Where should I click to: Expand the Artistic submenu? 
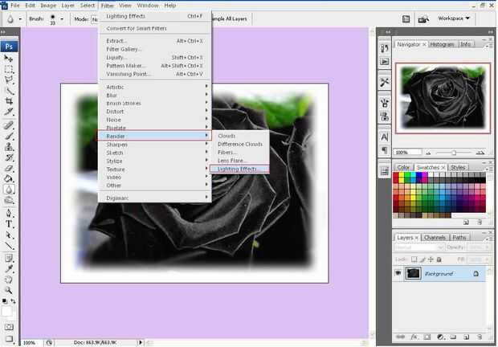(x=154, y=87)
